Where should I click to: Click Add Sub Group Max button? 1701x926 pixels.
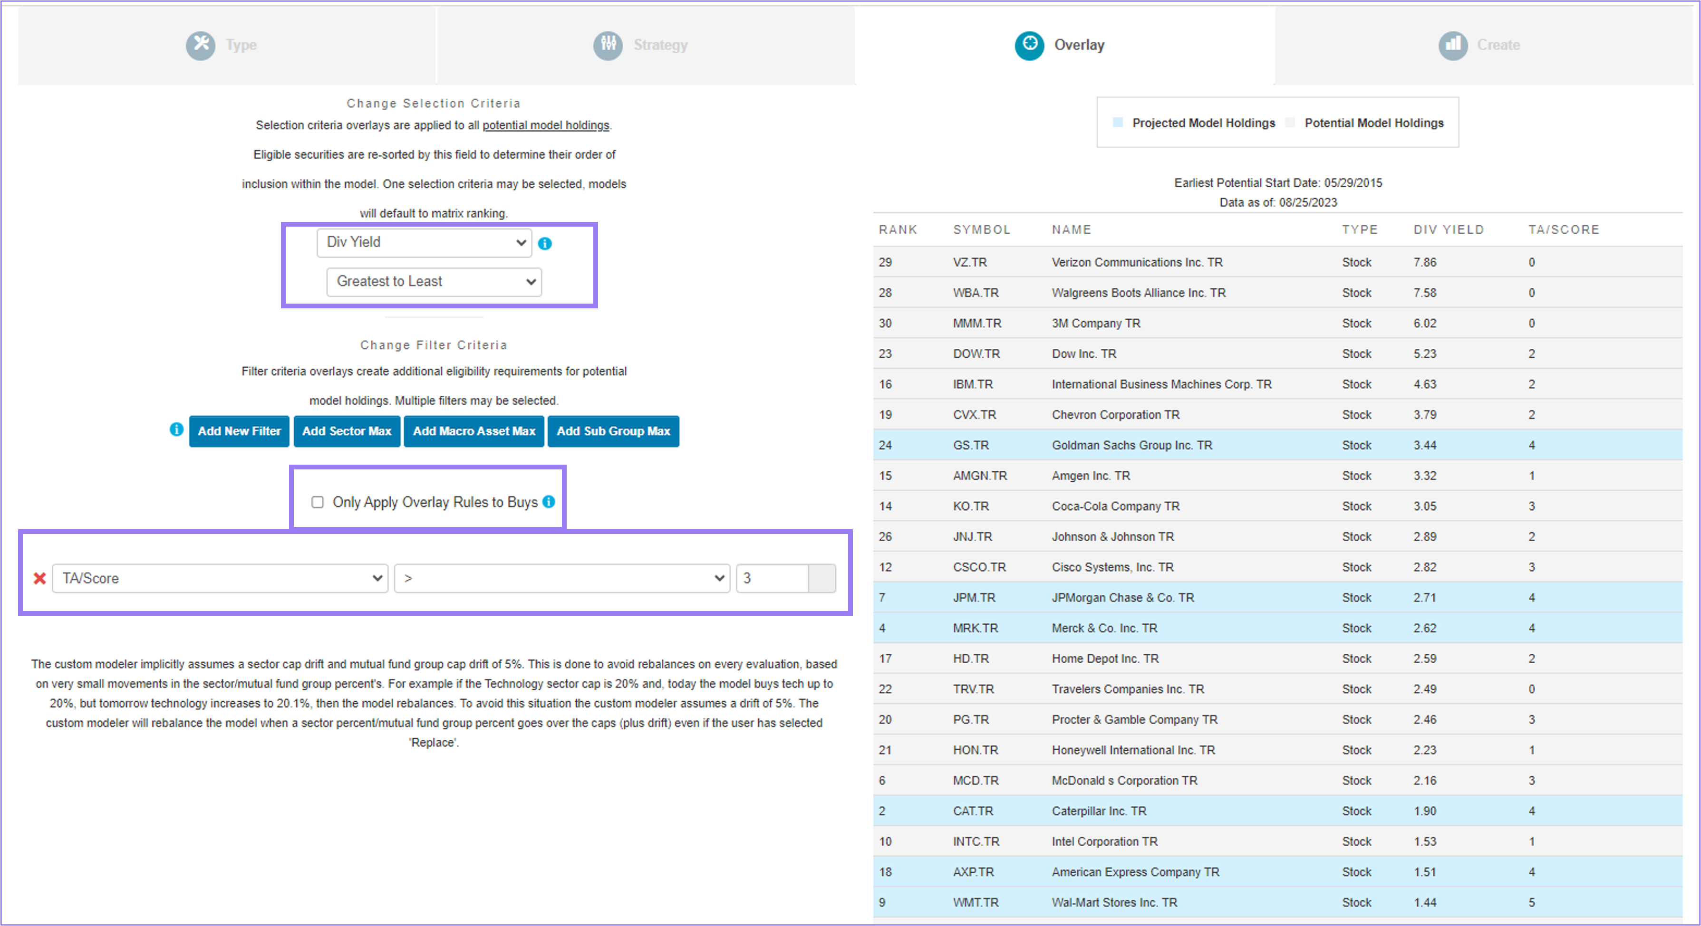613,431
